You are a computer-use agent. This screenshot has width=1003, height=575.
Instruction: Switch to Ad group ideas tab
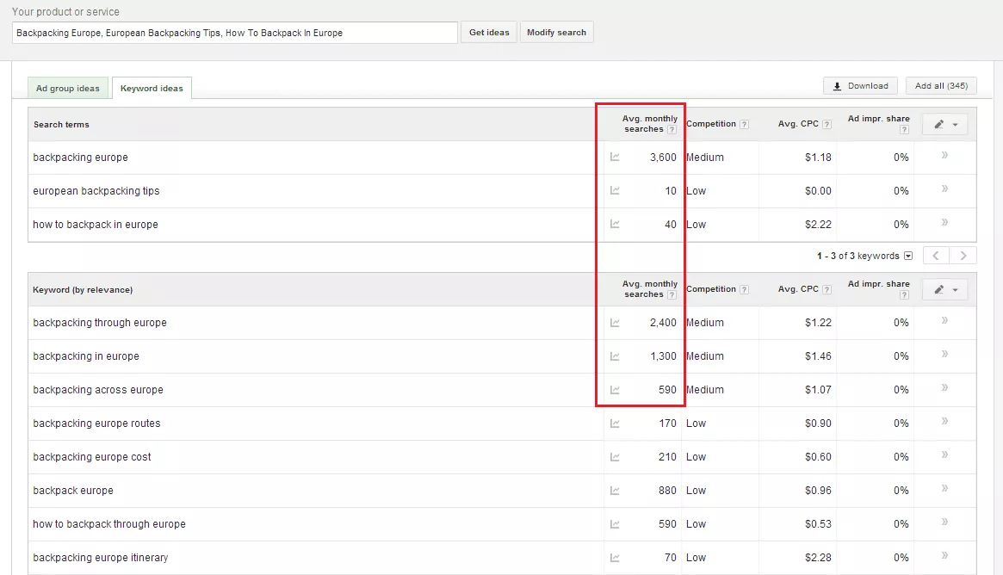68,89
